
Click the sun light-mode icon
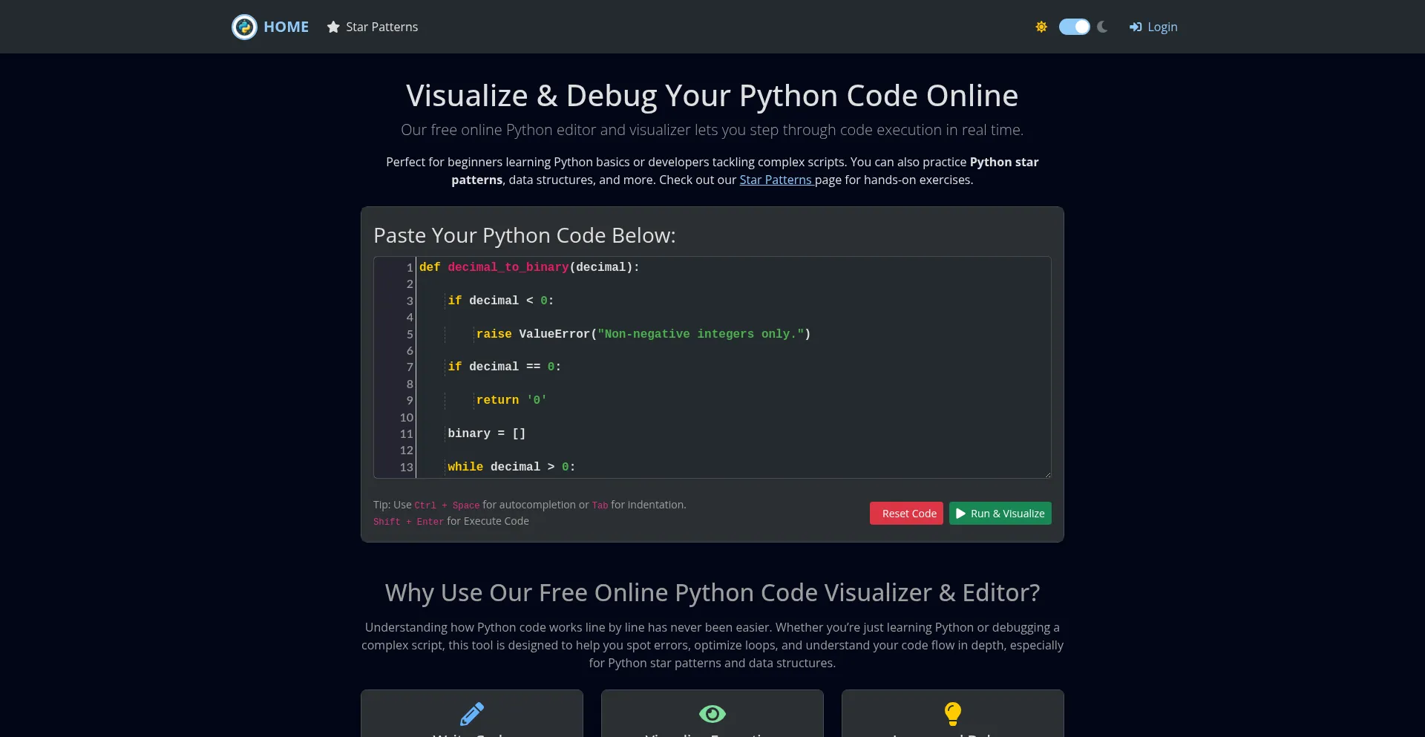pyautogui.click(x=1041, y=27)
